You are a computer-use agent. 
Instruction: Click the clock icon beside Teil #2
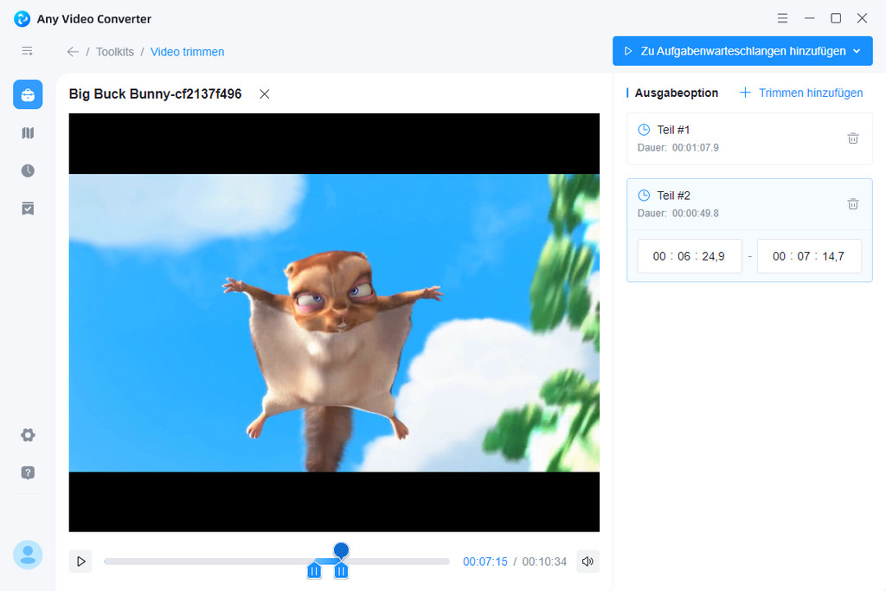point(644,196)
